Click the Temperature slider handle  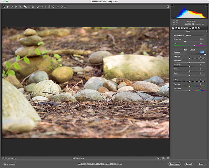pos(185,41)
